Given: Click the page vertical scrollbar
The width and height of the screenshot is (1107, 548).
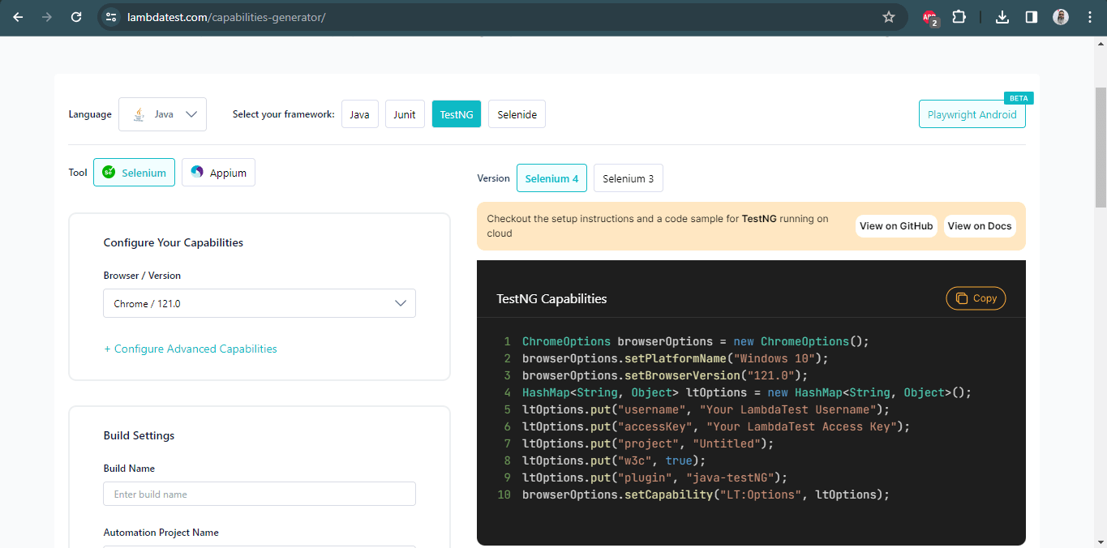Looking at the screenshot, I should point(1100,146).
